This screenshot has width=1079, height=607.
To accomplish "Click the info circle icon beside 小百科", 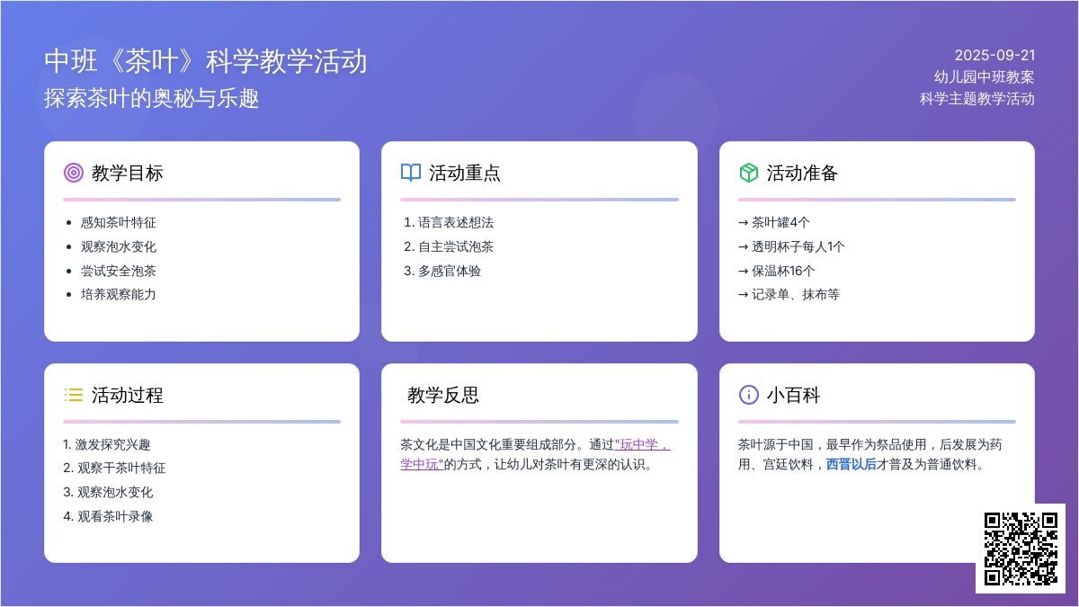I will point(748,395).
